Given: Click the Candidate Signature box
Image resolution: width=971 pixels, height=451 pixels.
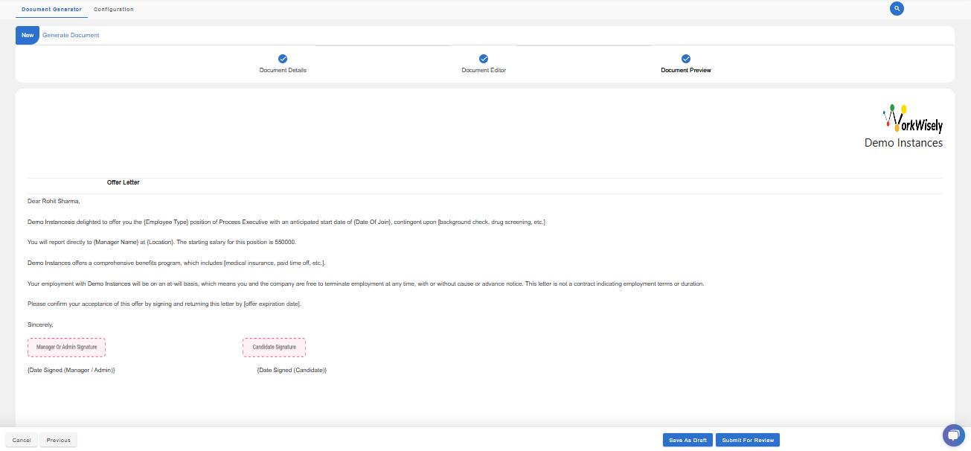Looking at the screenshot, I should coord(274,348).
